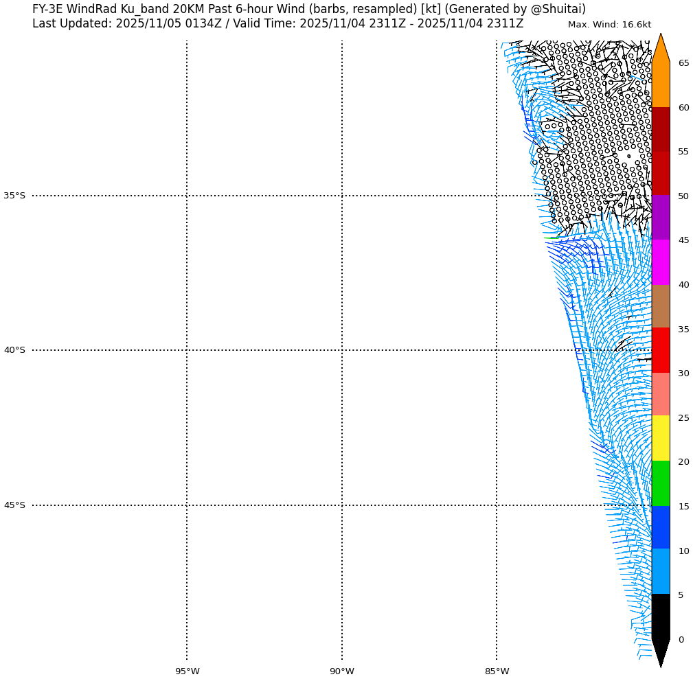Pick the dark blue 10–15 kt band
693x679 pixels.
tap(660, 527)
